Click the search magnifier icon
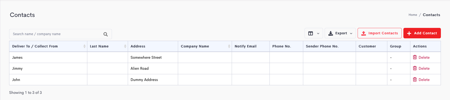 click(106, 34)
